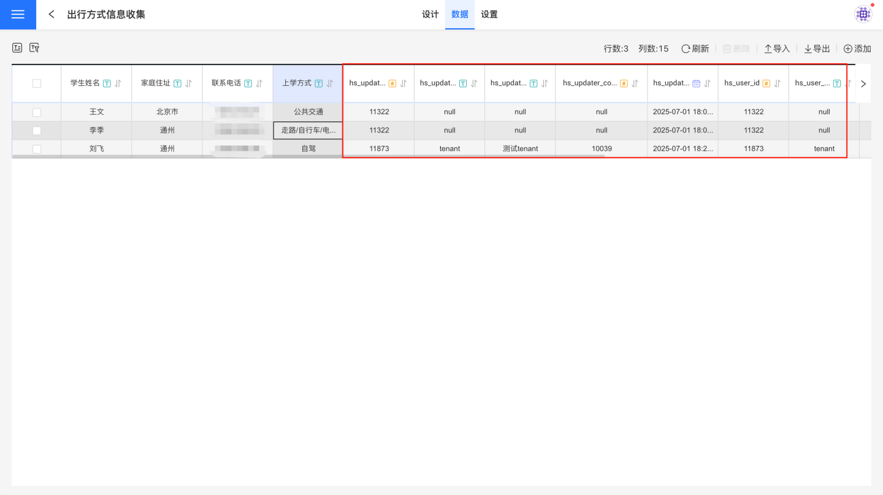The width and height of the screenshot is (883, 495).
Task: Click the text type icon on 联系电话
Action: 248,83
